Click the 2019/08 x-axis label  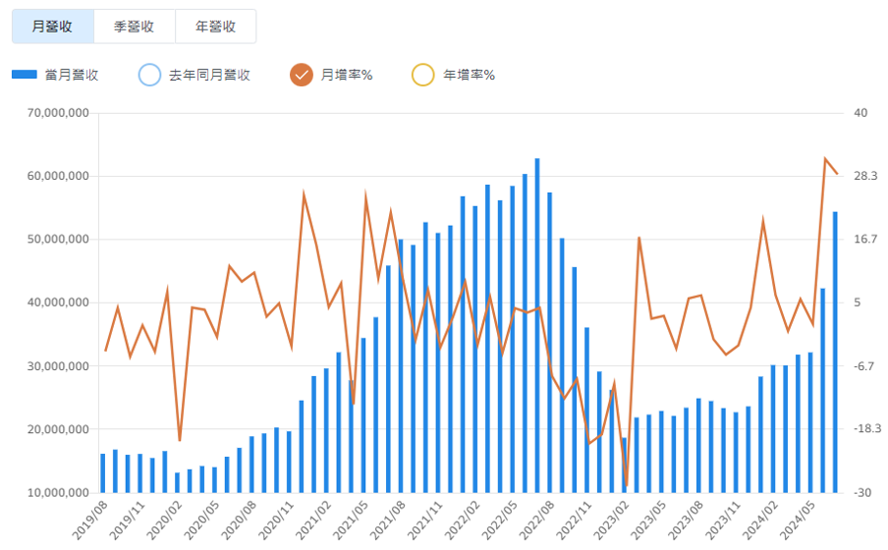88,518
